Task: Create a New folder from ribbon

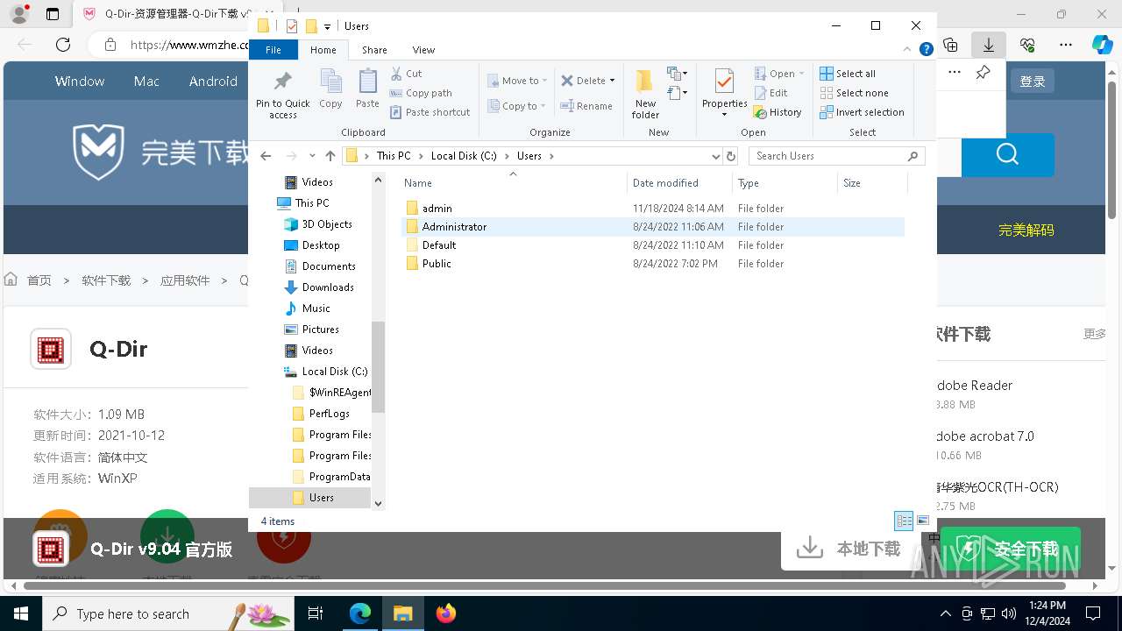Action: click(645, 94)
